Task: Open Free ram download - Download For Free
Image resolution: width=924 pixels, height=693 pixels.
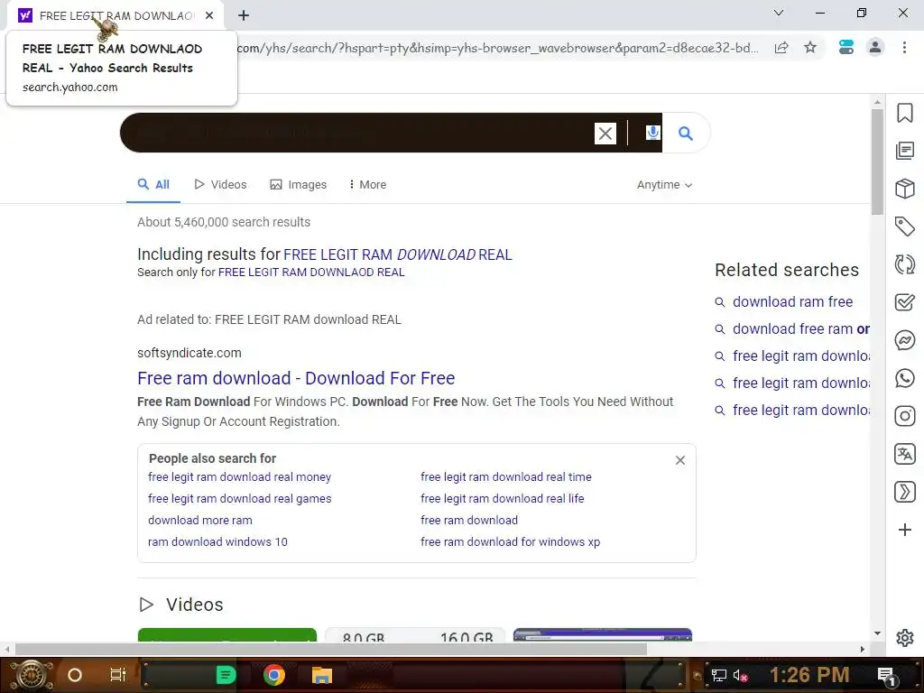Action: [296, 378]
